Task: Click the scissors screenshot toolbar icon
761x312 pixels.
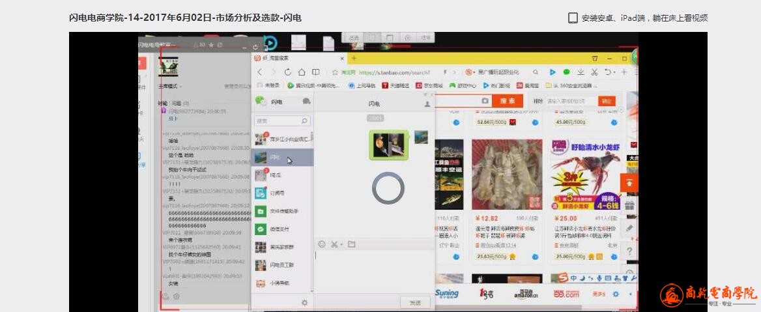Action: click(594, 72)
